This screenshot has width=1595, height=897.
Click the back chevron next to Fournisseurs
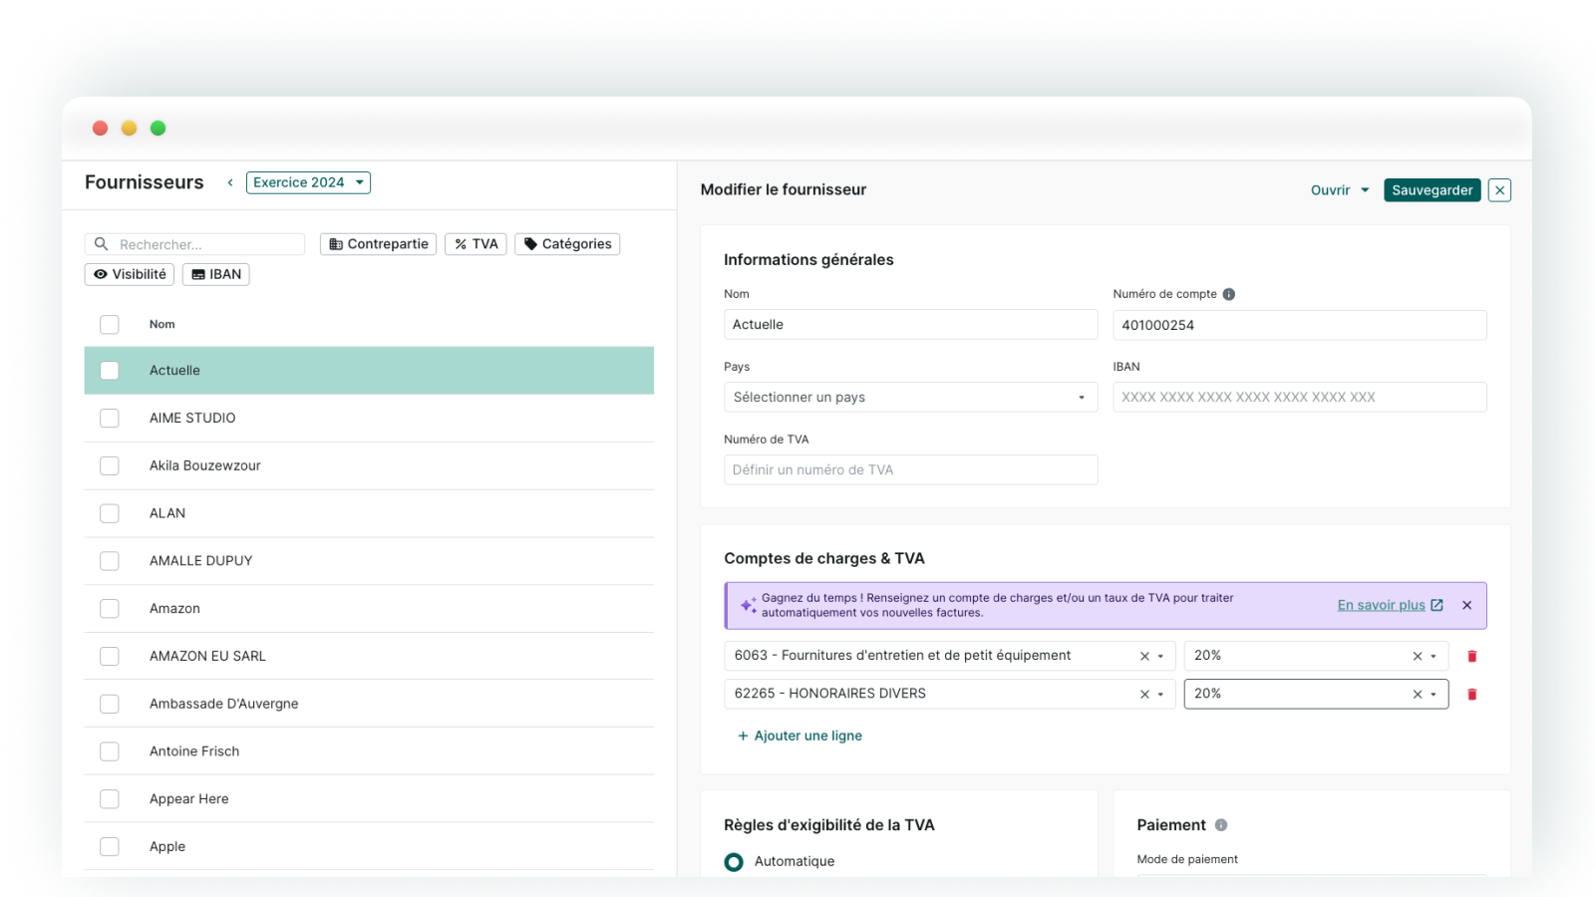[230, 182]
